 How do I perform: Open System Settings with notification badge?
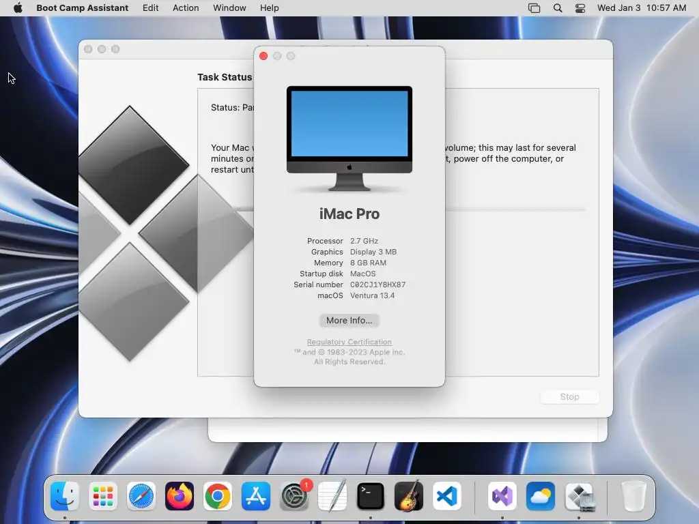(x=294, y=496)
